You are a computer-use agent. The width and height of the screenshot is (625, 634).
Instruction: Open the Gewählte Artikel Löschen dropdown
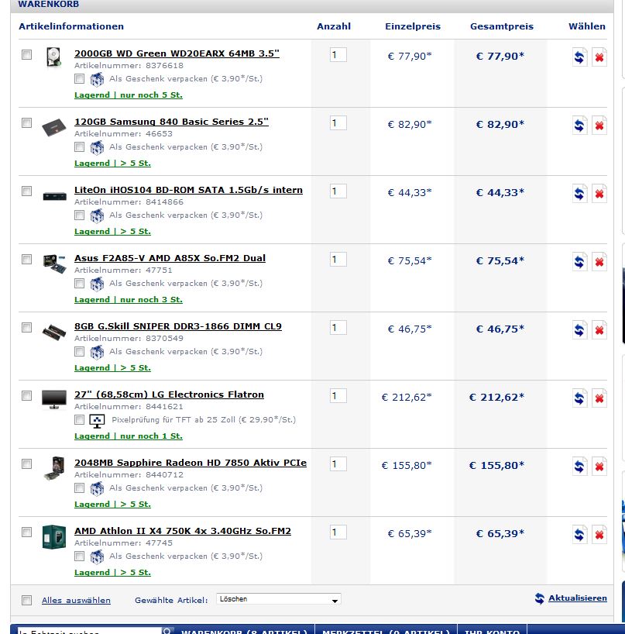278,599
